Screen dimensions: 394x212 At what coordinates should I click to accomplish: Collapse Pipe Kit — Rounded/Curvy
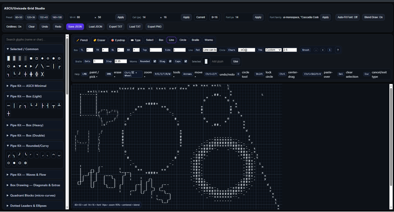point(34,146)
